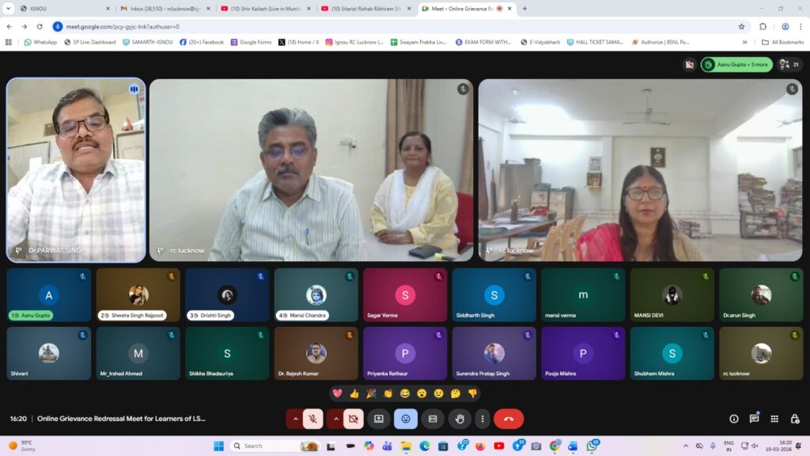Raise hand in the meeting
The image size is (810, 456).
coord(459,419)
